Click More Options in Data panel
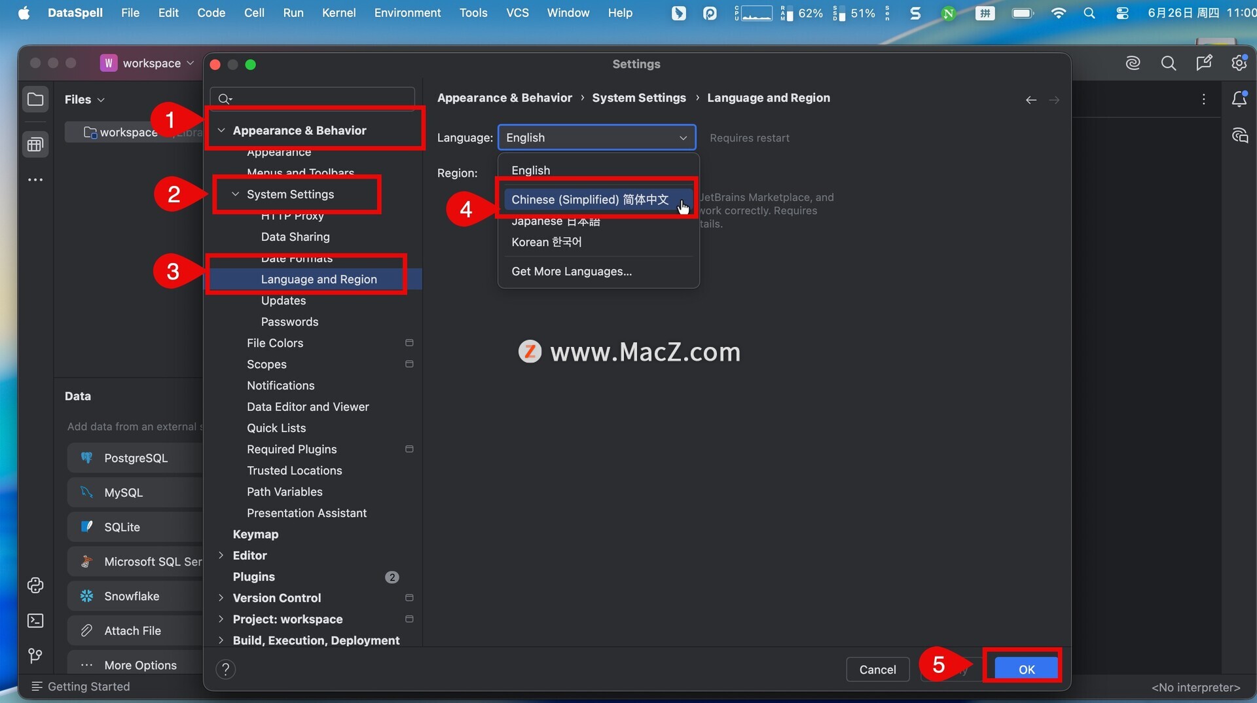The image size is (1257, 703). [135, 665]
